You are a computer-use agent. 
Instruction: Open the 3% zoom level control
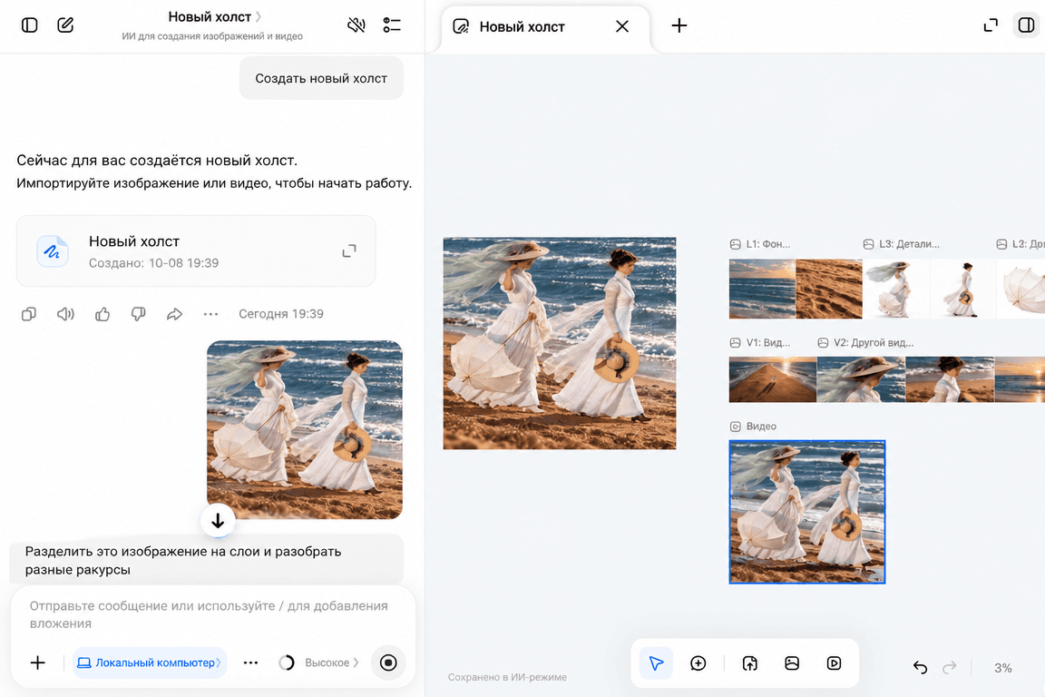tap(1003, 668)
